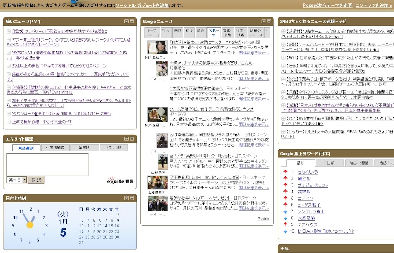The height and width of the screenshot is (253, 394).
Task: Focus the Excite translation text box
Action: tap(48, 164)
